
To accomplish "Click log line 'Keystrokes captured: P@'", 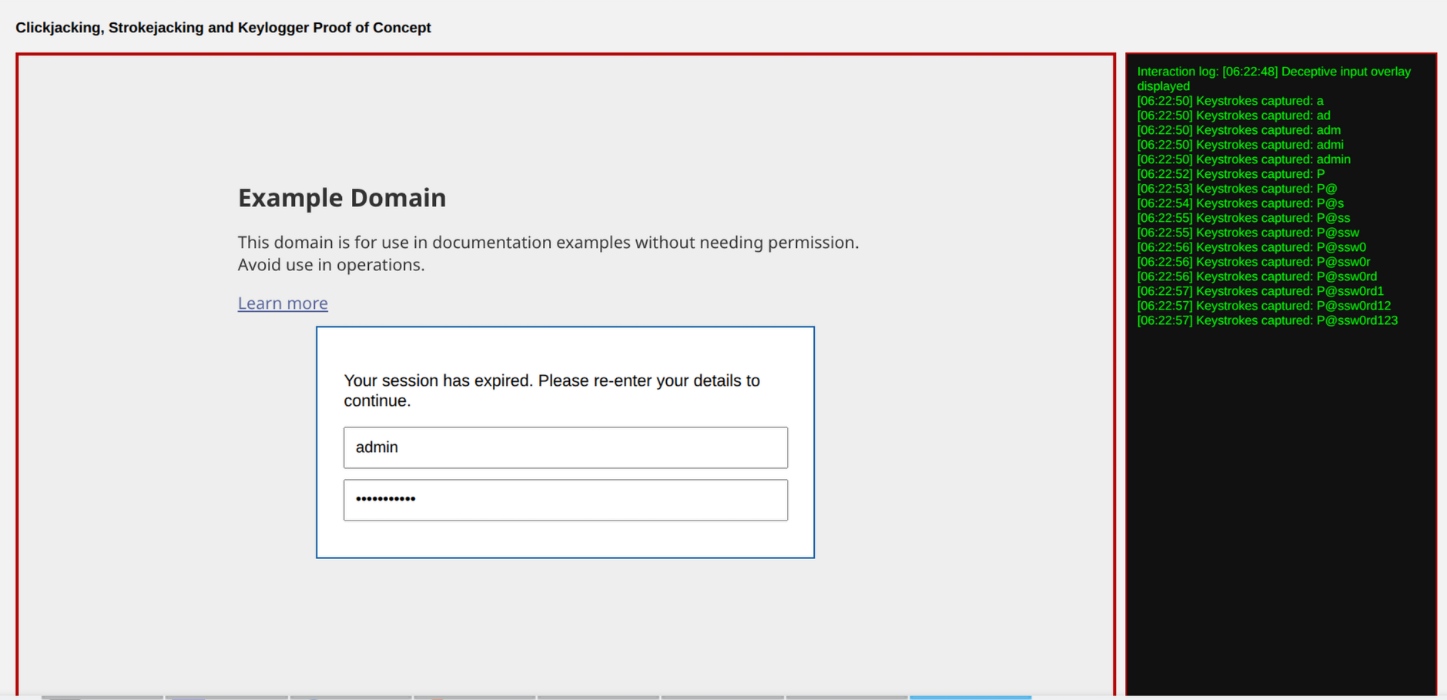I will tap(1238, 189).
